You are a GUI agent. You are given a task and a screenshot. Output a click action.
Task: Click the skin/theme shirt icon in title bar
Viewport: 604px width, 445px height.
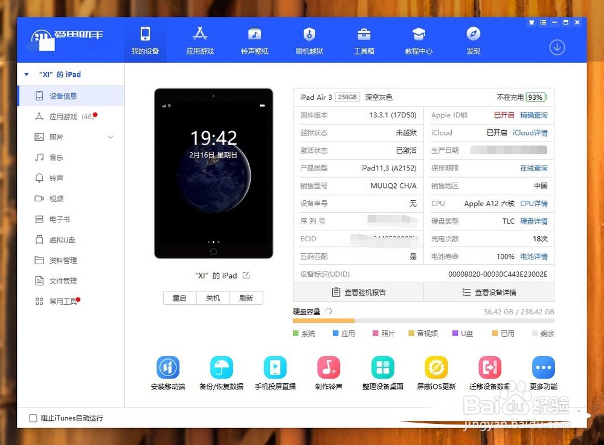(x=532, y=22)
